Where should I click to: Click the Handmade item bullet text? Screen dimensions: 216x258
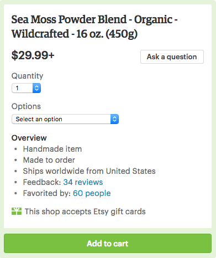(52, 149)
